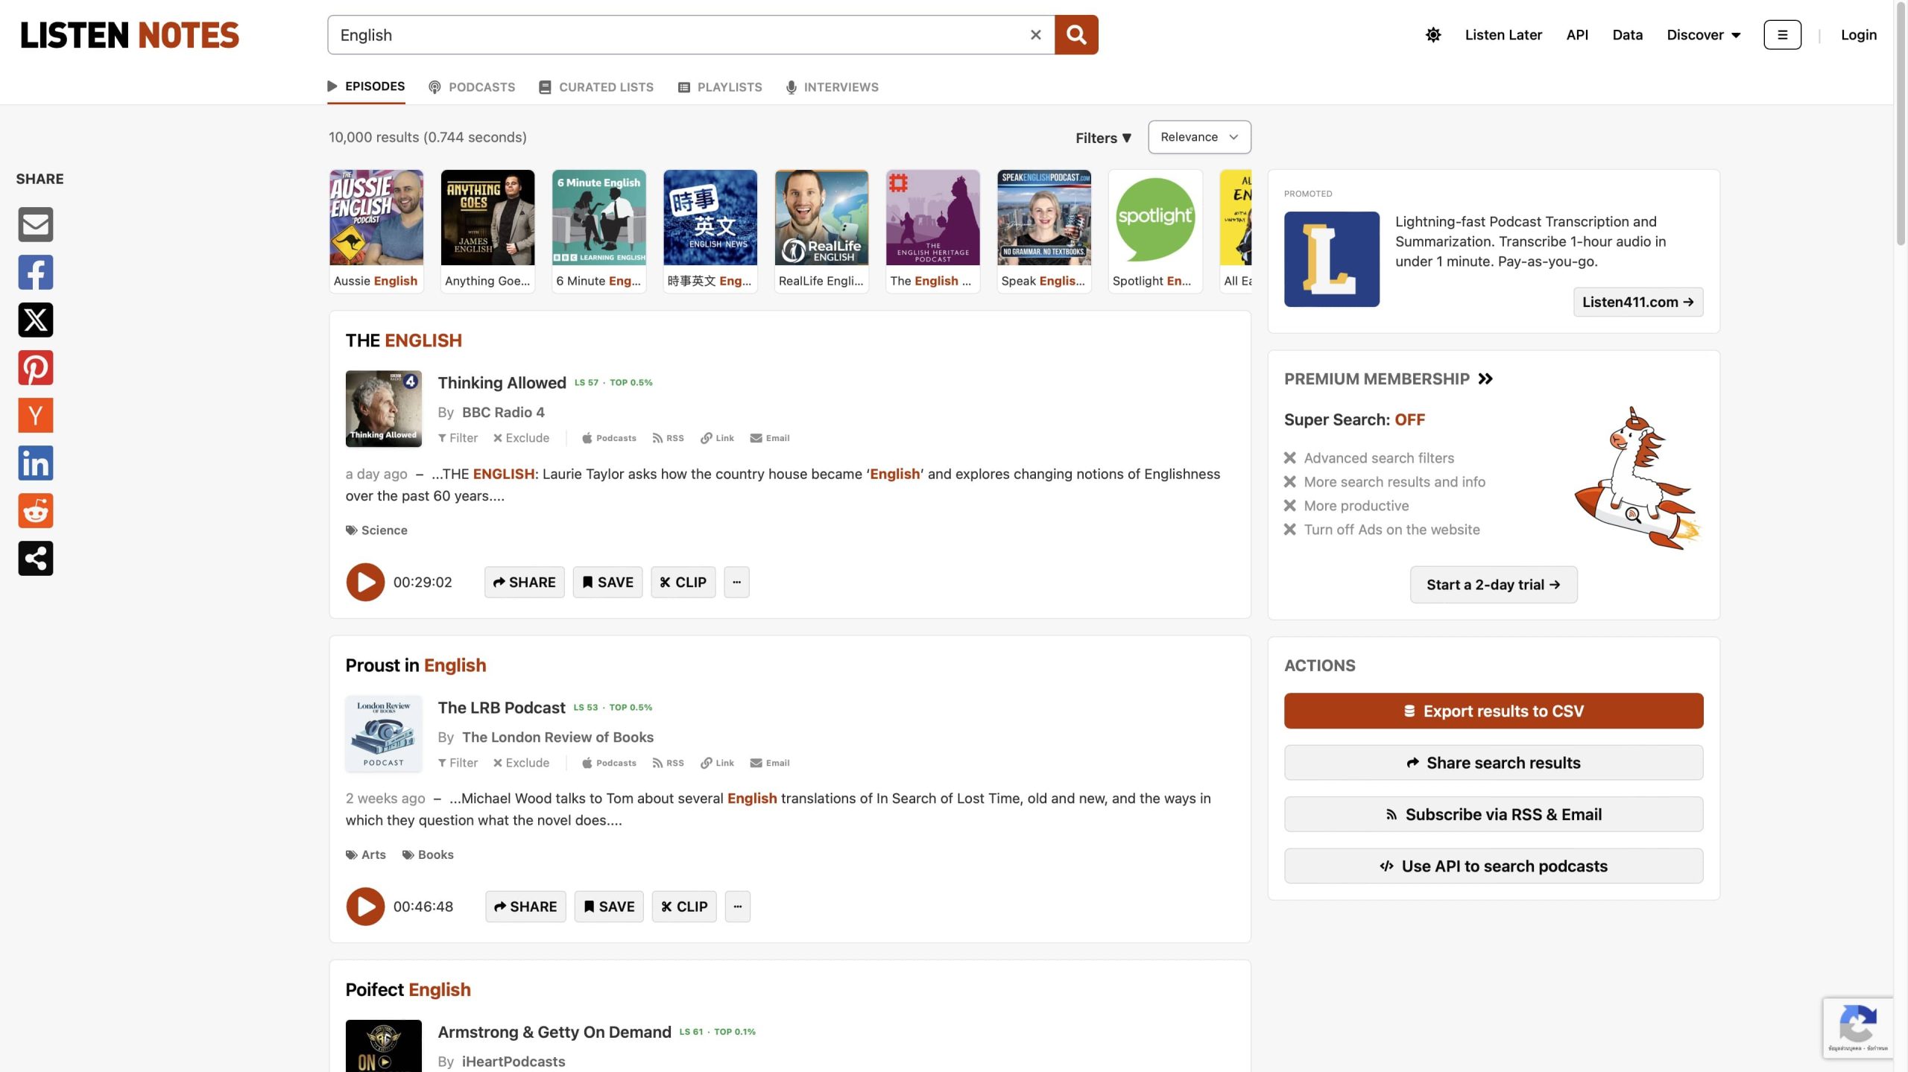1908x1072 pixels.
Task: Start a 2-day trial
Action: [x=1493, y=585]
